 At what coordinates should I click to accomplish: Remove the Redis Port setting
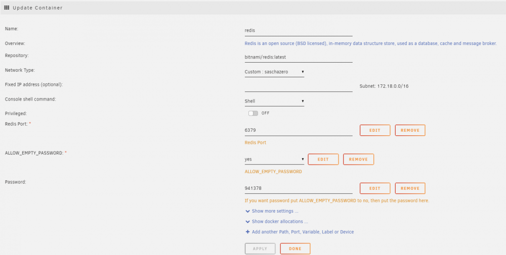pyautogui.click(x=410, y=130)
